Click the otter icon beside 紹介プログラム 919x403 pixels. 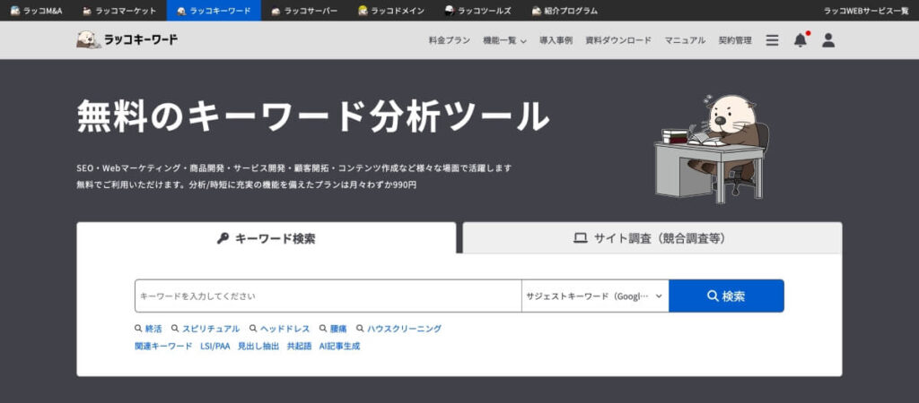537,11
